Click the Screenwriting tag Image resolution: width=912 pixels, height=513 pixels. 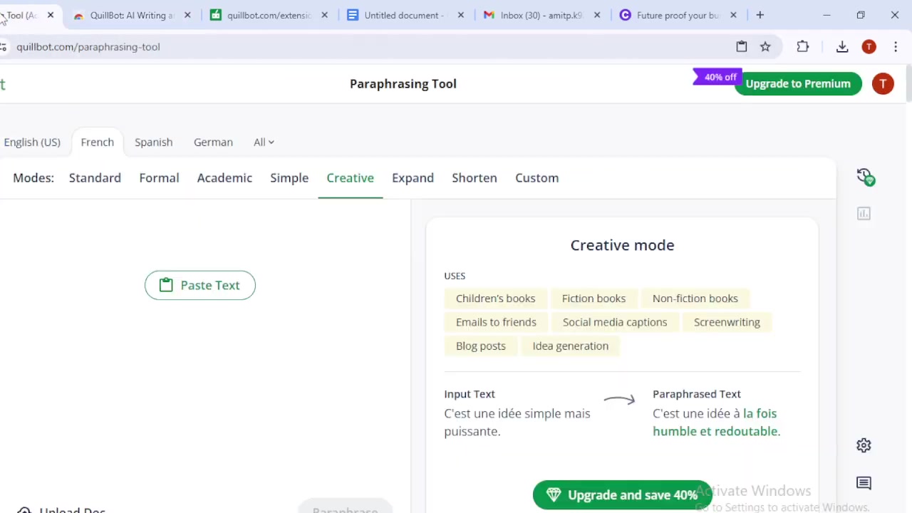[x=727, y=322]
